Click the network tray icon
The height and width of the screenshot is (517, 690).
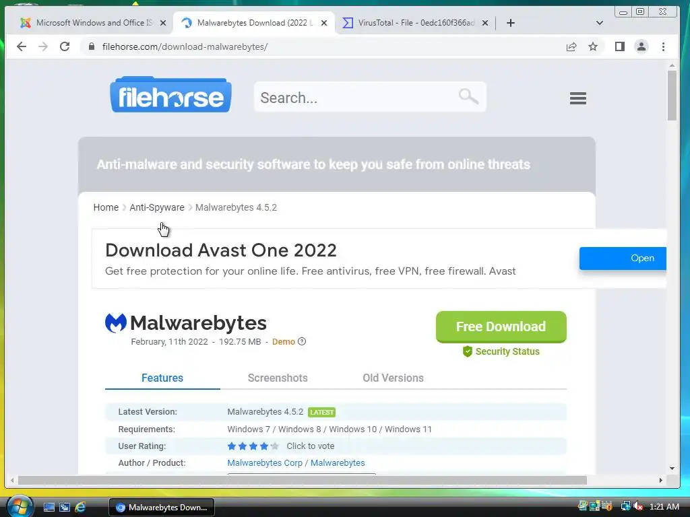pos(625,506)
